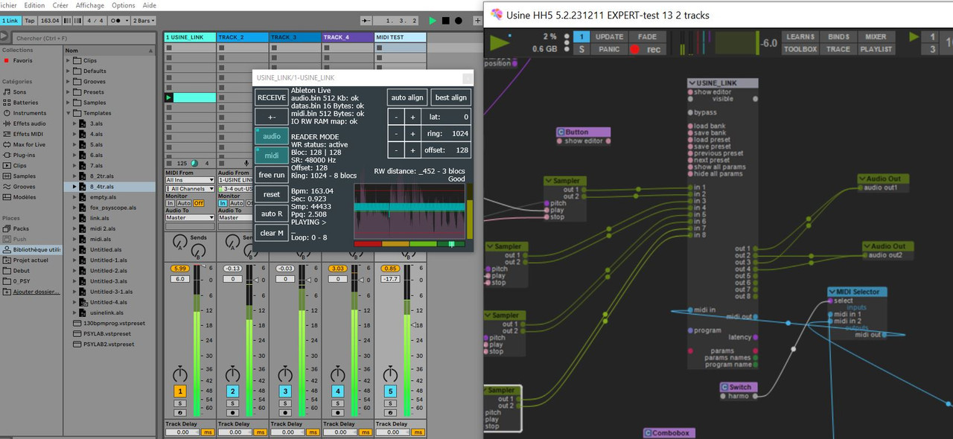This screenshot has height=439, width=953.
Task: Launch playing clip in 1 USINE_LINK track
Action: point(168,97)
